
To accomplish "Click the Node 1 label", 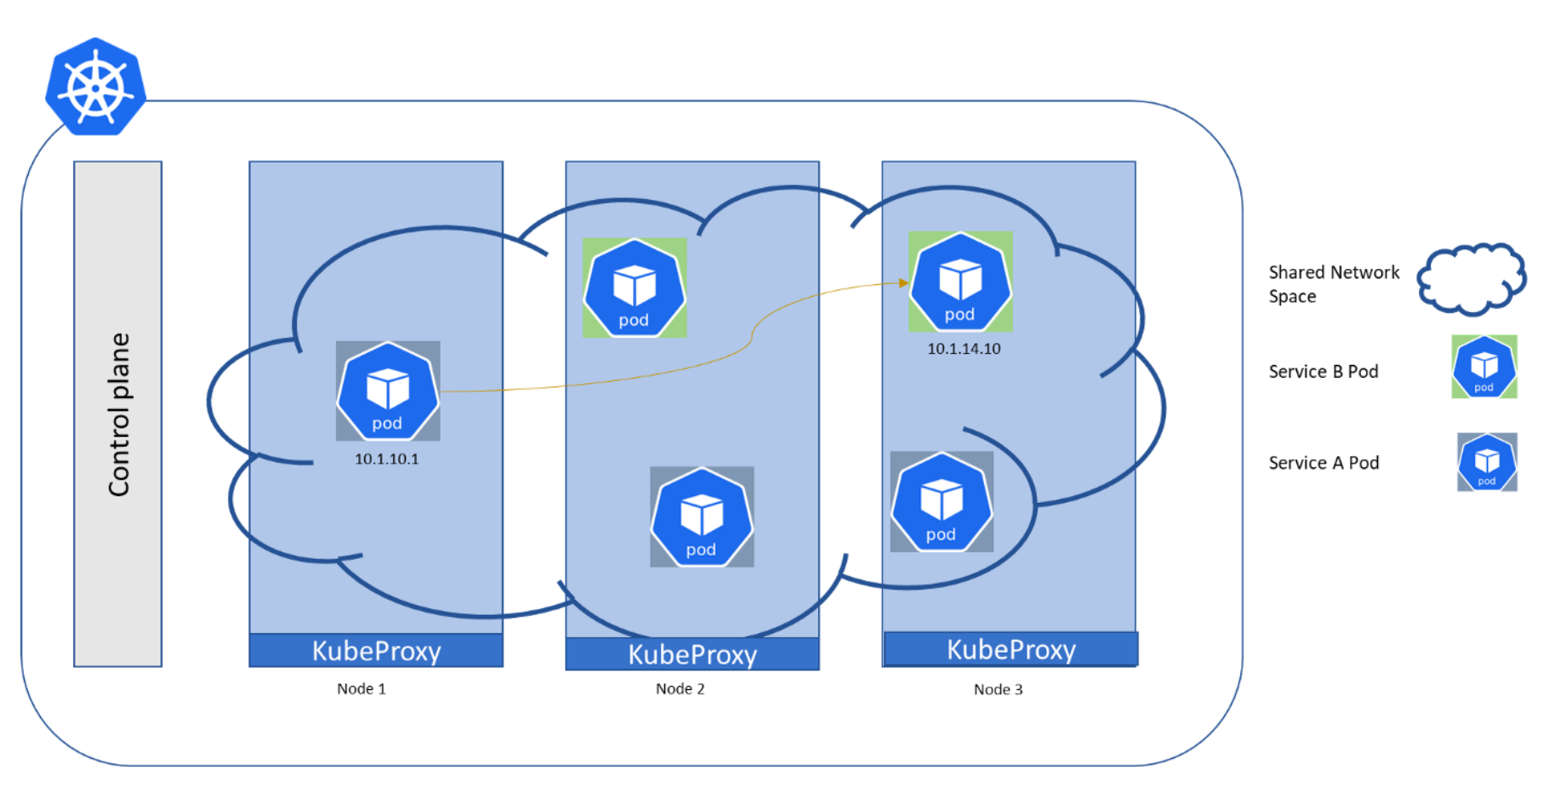I will (x=362, y=689).
